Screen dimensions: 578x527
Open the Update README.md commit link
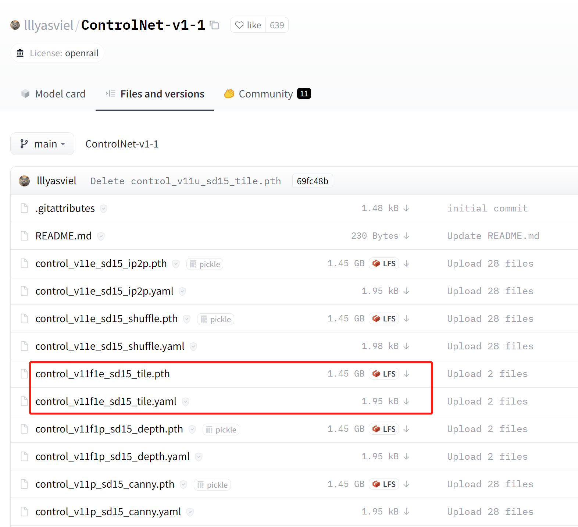[x=493, y=236]
